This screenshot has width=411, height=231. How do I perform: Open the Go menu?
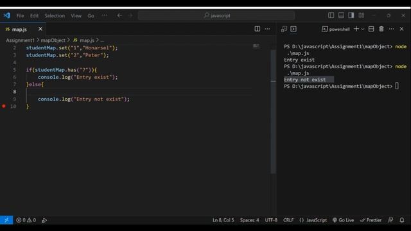91,15
